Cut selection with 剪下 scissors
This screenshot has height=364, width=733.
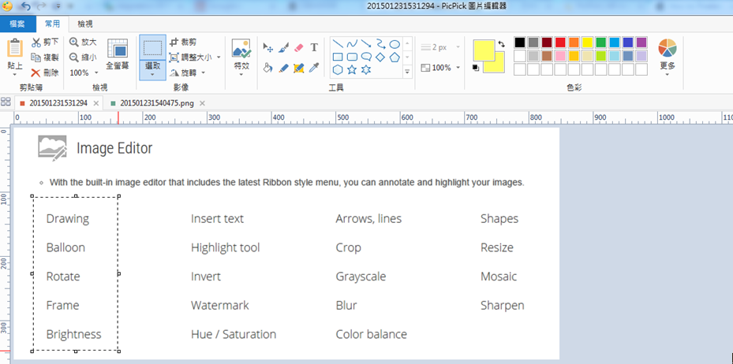45,43
